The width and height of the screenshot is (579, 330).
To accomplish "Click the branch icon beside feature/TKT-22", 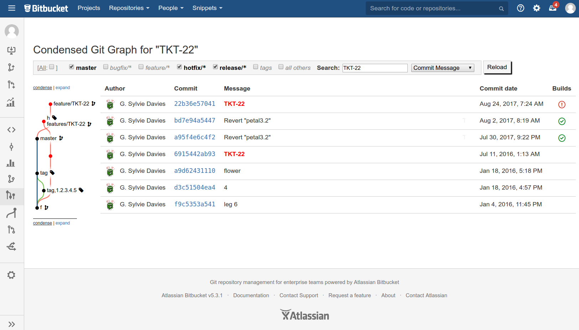I will click(x=93, y=104).
